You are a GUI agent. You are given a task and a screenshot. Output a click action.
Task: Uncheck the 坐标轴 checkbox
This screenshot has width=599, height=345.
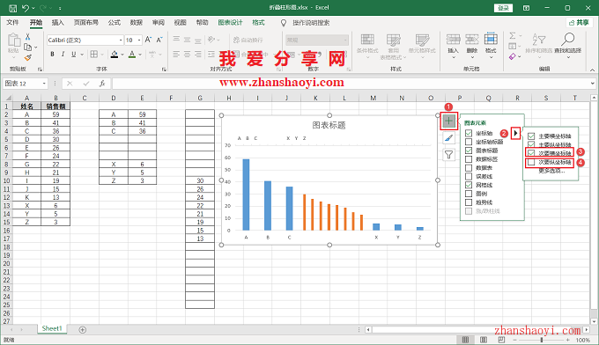click(469, 133)
